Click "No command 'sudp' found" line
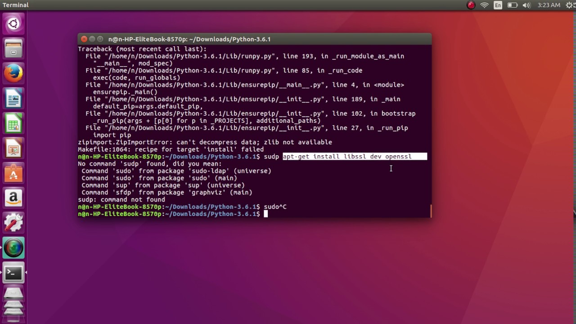The width and height of the screenshot is (576, 324). coord(150,164)
